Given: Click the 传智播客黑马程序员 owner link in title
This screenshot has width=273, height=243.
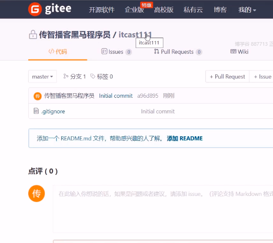Looking at the screenshot, I should tap(75, 35).
